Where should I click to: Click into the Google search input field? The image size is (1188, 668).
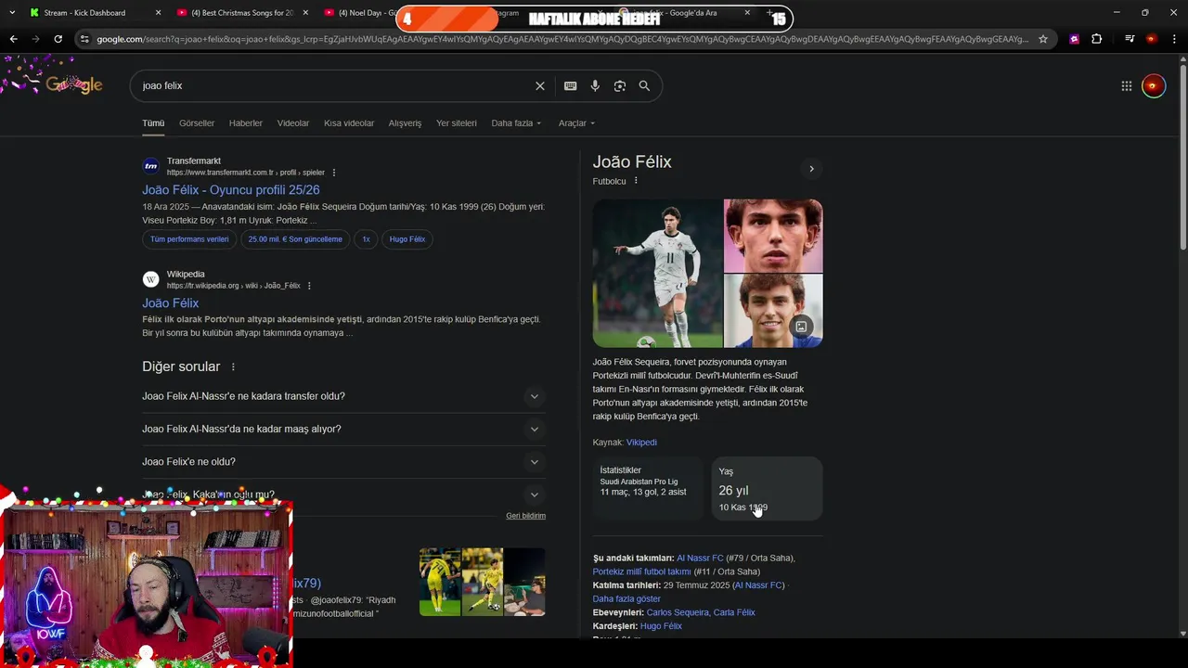[x=334, y=86]
